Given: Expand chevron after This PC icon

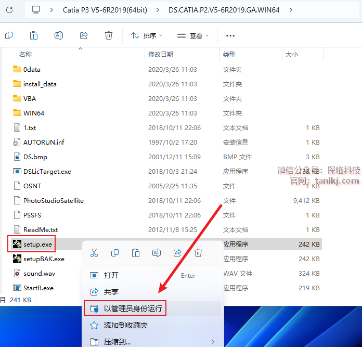Looking at the screenshot, I should pyautogui.click(x=51, y=10).
